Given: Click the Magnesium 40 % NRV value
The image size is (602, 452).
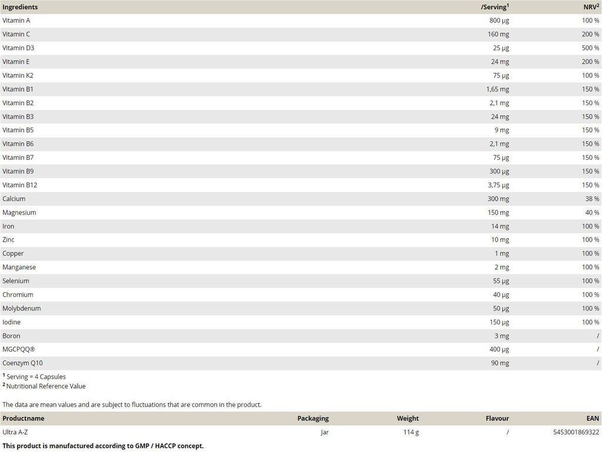Looking at the screenshot, I should pos(592,213).
